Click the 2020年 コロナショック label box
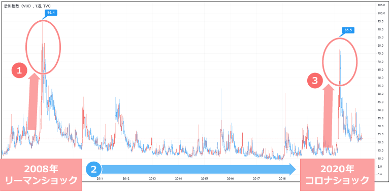Screen dimensions: 390x191 337,175
